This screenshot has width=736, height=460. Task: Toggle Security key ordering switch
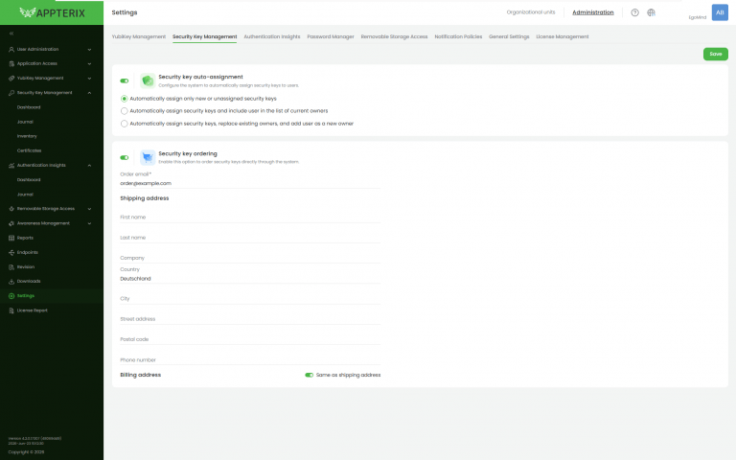pos(125,158)
